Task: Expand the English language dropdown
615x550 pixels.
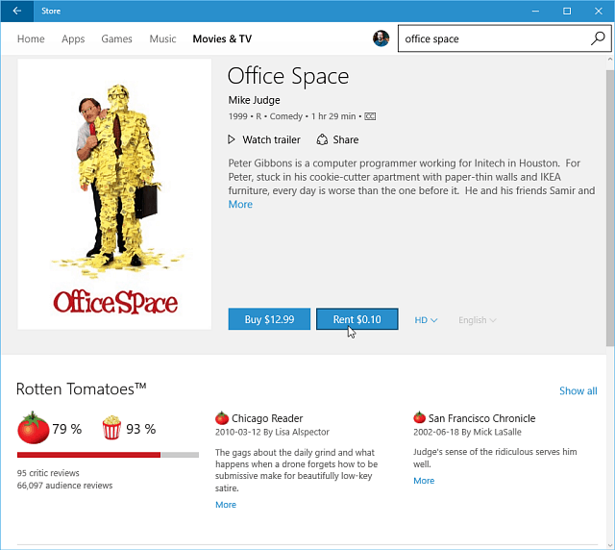Action: point(478,320)
